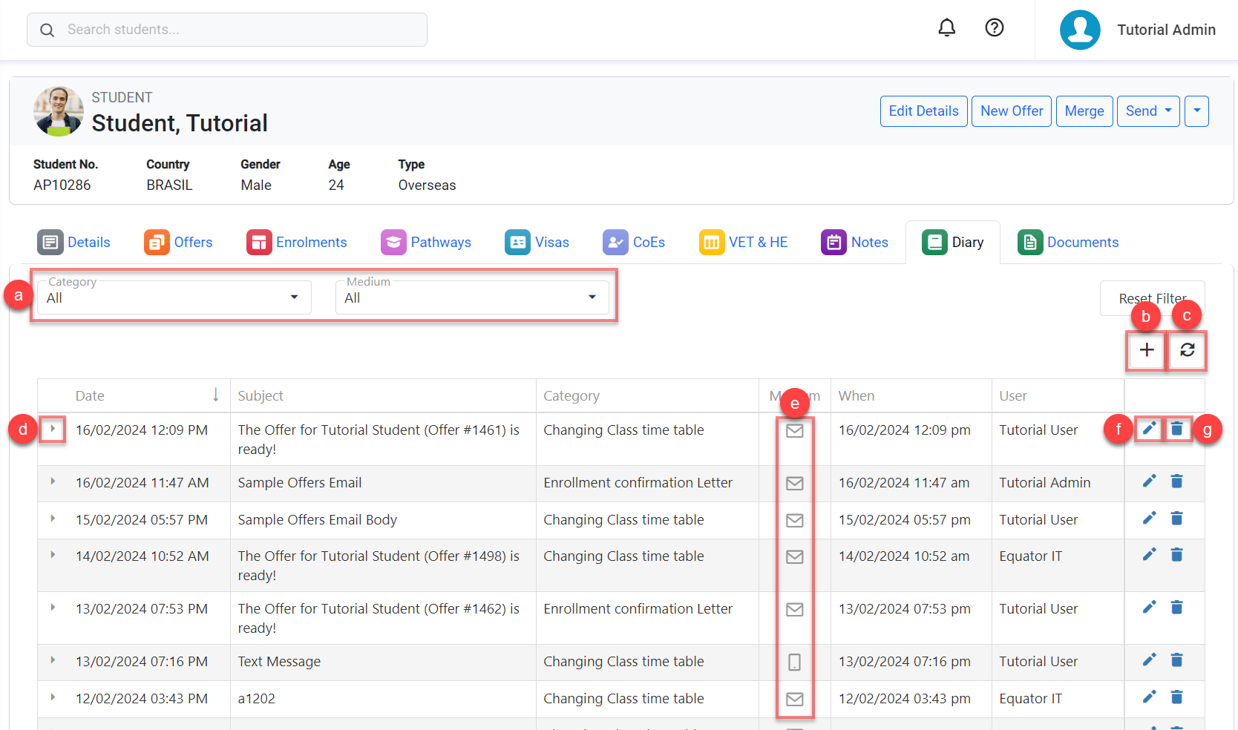This screenshot has height=730, width=1238.
Task: Open the Medium filter dropdown
Action: tap(472, 297)
